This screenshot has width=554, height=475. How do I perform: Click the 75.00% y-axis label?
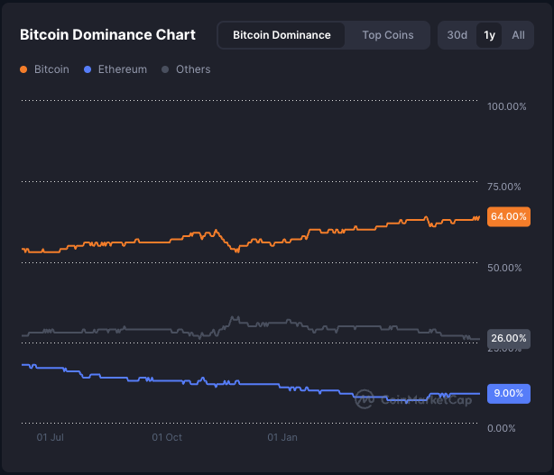coord(506,187)
